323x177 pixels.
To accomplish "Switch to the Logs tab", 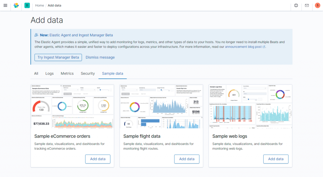I will 50,74.
